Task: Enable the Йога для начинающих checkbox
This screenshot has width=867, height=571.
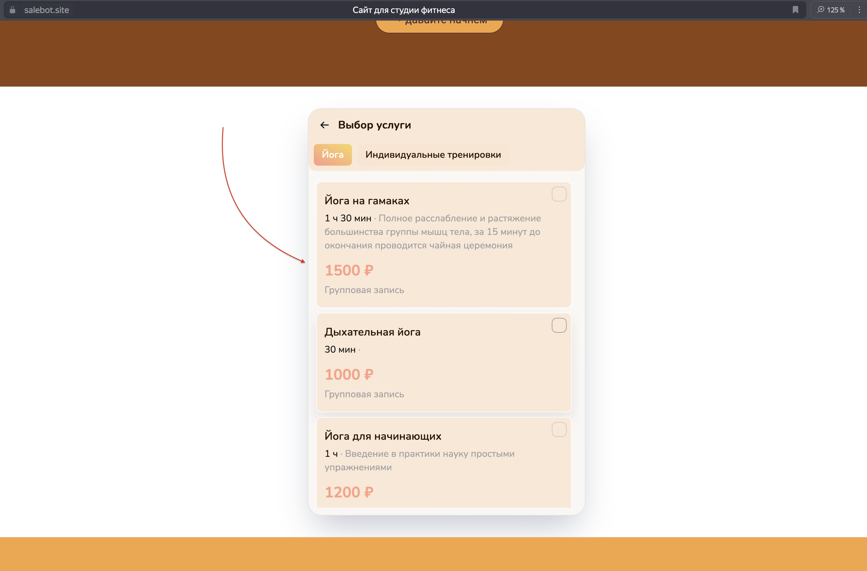Action: [x=559, y=429]
